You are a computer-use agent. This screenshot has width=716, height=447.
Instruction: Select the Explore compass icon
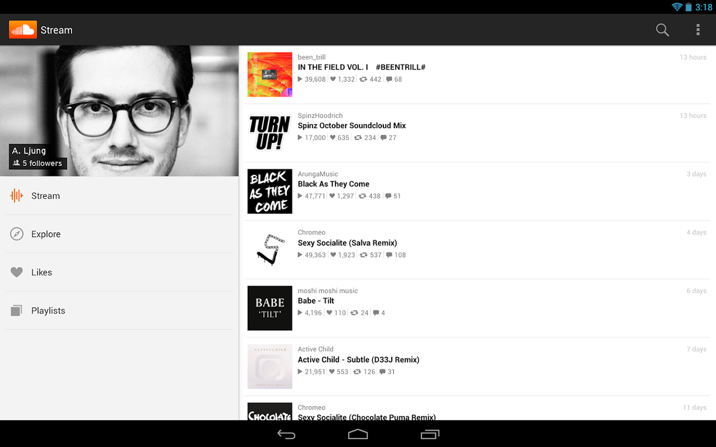(x=17, y=234)
